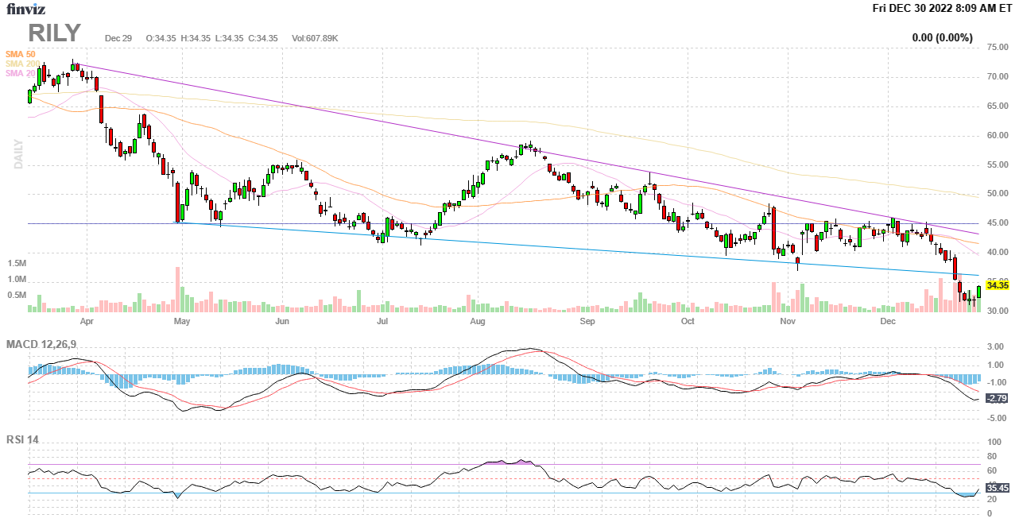Click the Vol:607.89K volume readout

tap(315, 38)
